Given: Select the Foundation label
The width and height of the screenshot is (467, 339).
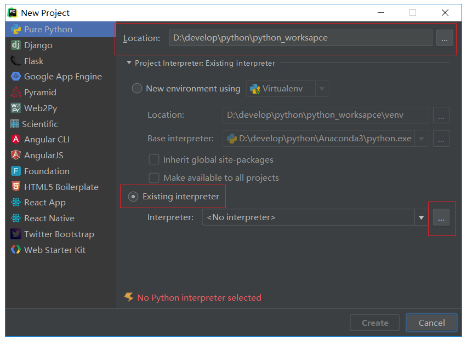Looking at the screenshot, I should click(47, 171).
